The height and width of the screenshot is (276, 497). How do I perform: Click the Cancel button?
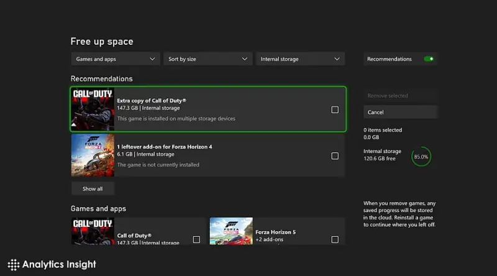click(x=400, y=113)
